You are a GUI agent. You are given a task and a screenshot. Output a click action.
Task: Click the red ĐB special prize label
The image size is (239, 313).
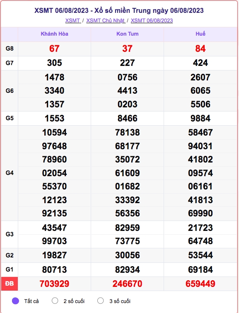pyautogui.click(x=10, y=284)
